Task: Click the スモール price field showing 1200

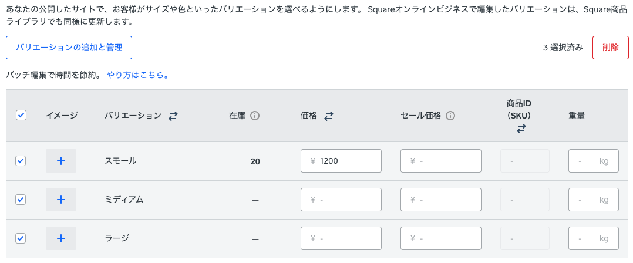Action: click(341, 161)
